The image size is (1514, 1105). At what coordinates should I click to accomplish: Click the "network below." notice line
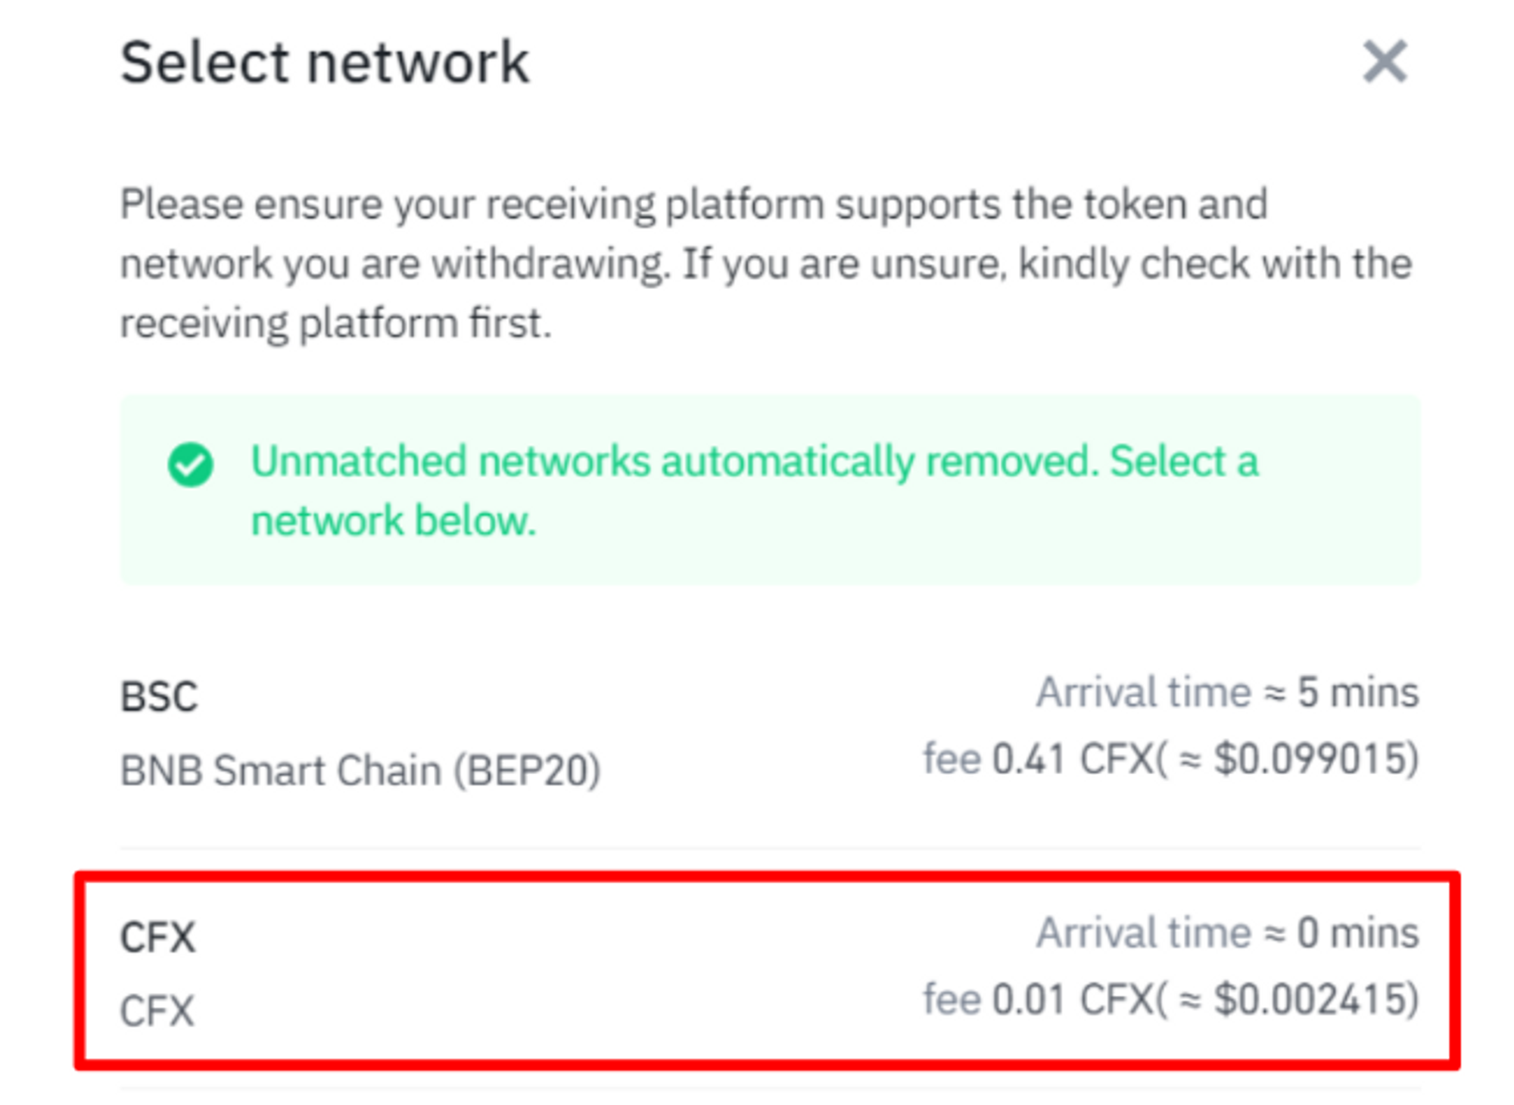[394, 521]
